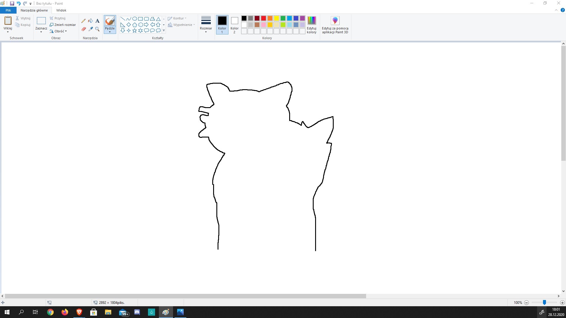Open File Explorer from taskbar
This screenshot has height=318, width=566.
tap(108, 312)
